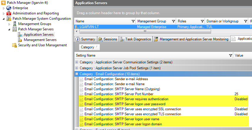Switch to the Summary tab

point(86,39)
